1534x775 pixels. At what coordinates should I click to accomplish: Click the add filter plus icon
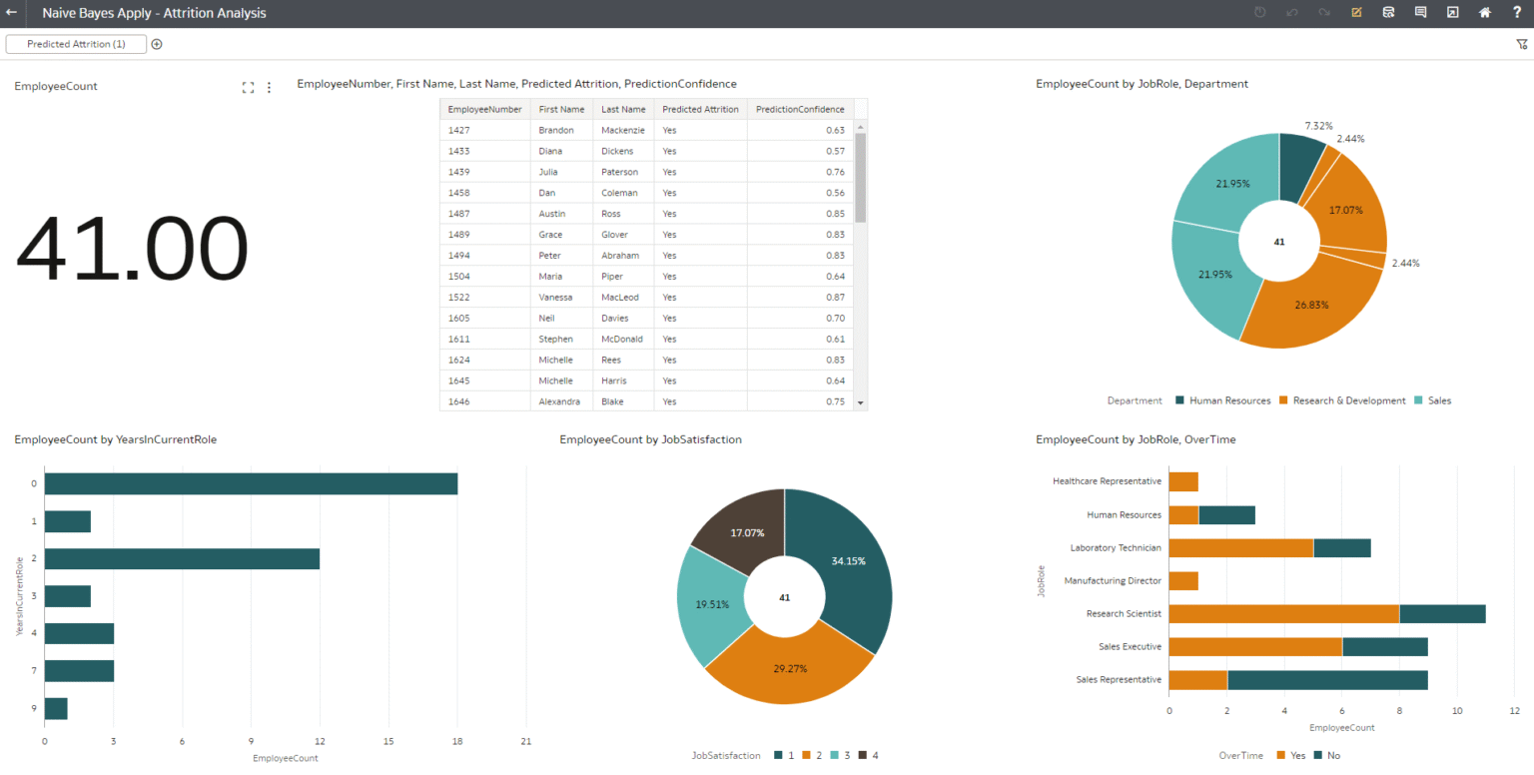click(157, 43)
